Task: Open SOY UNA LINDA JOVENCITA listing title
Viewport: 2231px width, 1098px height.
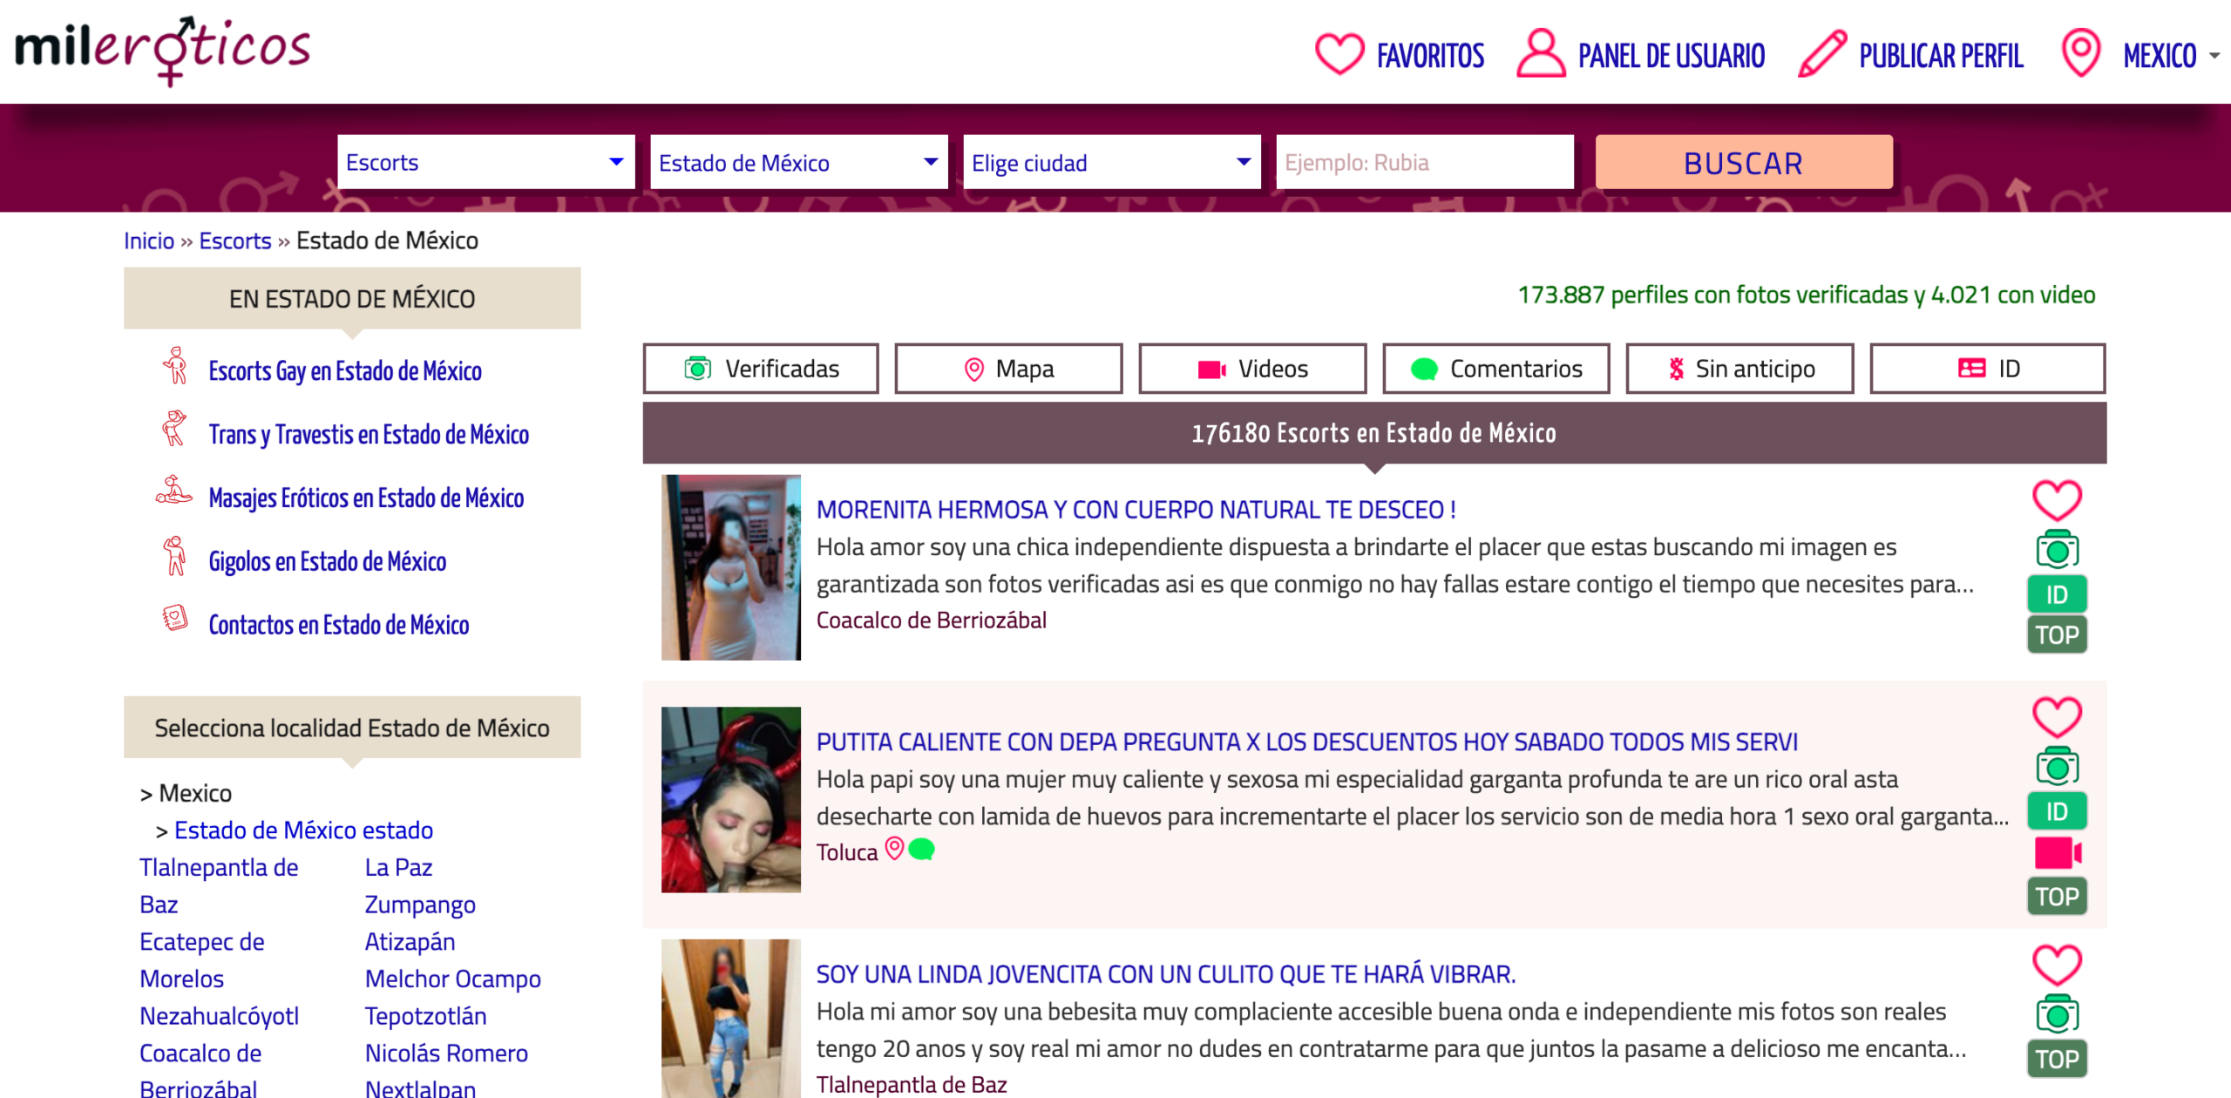Action: [1166, 974]
